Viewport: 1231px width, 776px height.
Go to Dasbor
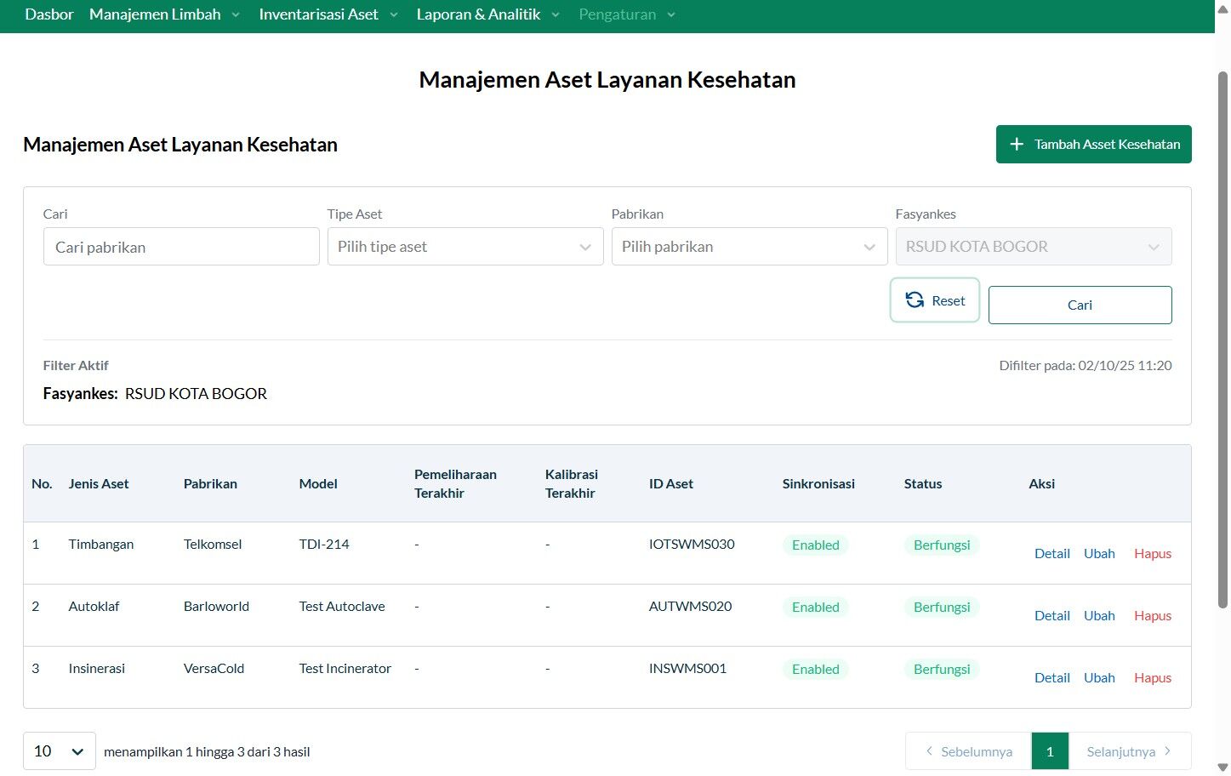pos(48,14)
